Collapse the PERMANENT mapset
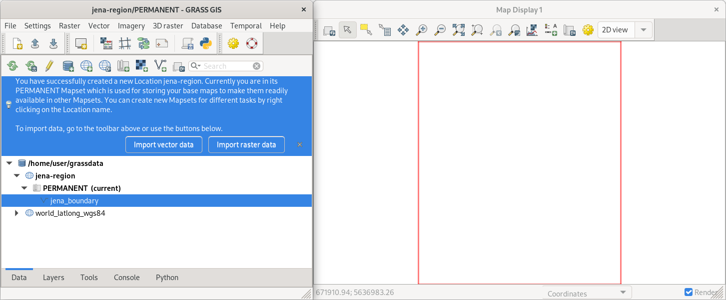 24,188
